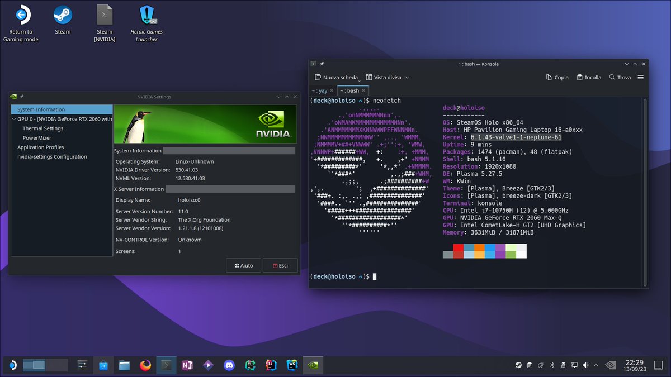Viewport: 671px width, 377px height.
Task: Launch WebStorm from the taskbar
Action: point(292,365)
